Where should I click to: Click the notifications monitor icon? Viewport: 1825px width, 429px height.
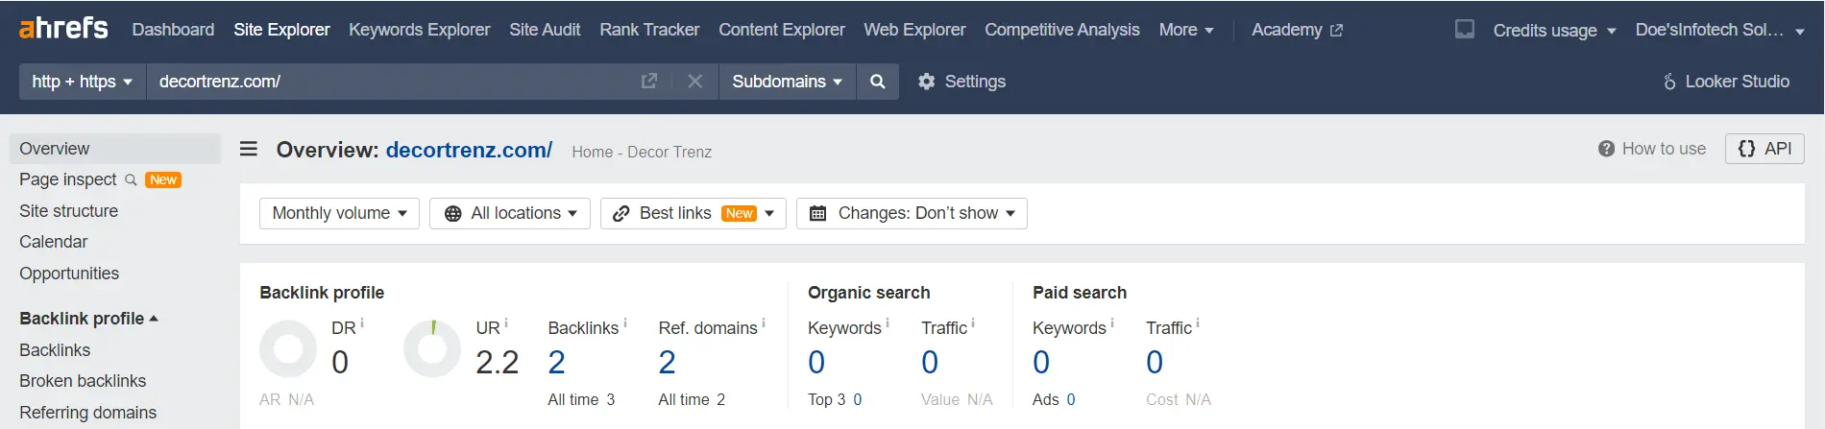1465,29
